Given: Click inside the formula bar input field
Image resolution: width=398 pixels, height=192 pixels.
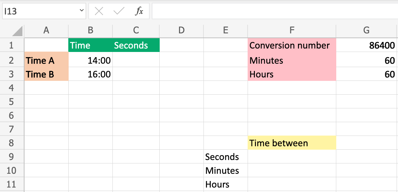Looking at the screenshot, I should [x=275, y=11].
